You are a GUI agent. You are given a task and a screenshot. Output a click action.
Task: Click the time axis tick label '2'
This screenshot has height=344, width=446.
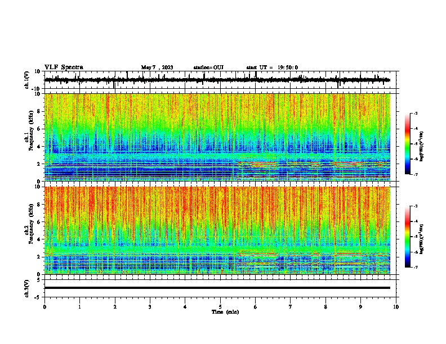(x=115, y=307)
